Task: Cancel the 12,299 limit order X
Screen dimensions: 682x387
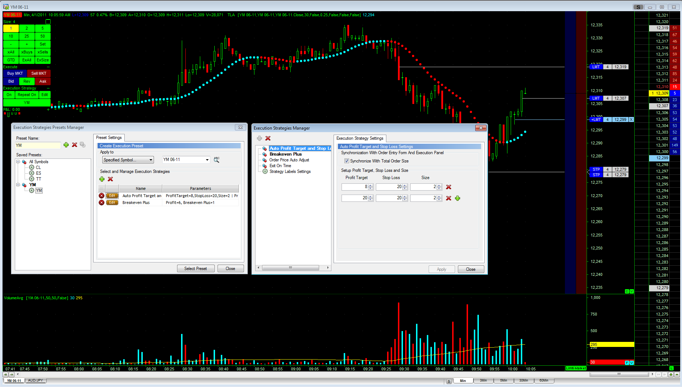Action: coord(631,119)
